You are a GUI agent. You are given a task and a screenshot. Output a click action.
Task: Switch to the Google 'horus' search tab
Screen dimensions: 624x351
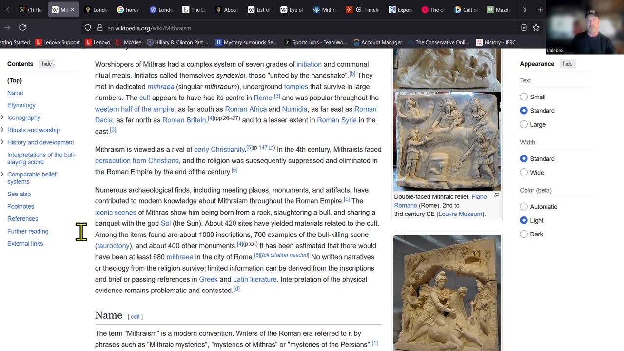coord(129,10)
